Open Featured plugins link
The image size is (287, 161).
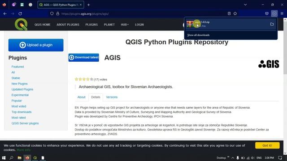coord(17,67)
